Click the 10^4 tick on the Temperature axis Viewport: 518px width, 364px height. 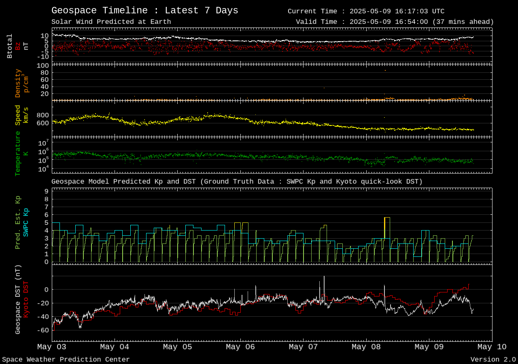pyautogui.click(x=44, y=169)
